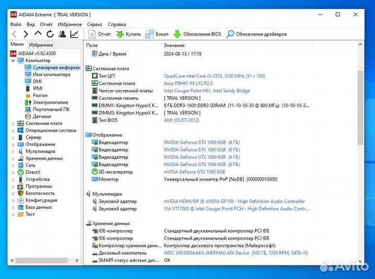The height and width of the screenshot is (279, 375).
Task: Open the Бэкап backup tool
Action: point(157,34)
